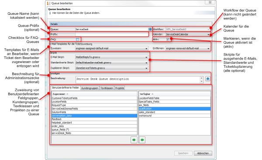Screen dimensions: 262x160
Task: Select the highlighted qualification row
Action: [175, 109]
